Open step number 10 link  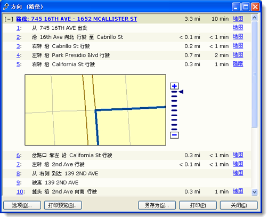tap(20, 191)
